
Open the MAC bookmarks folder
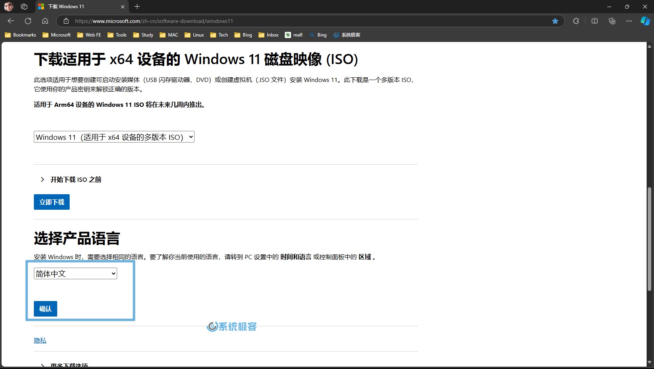pos(169,35)
